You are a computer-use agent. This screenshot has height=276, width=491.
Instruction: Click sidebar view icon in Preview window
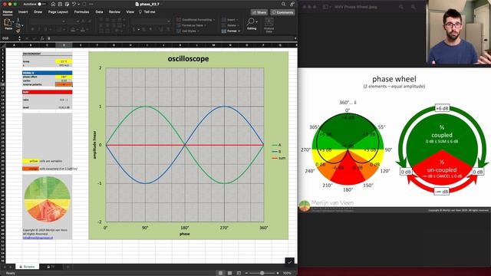[x=325, y=7]
